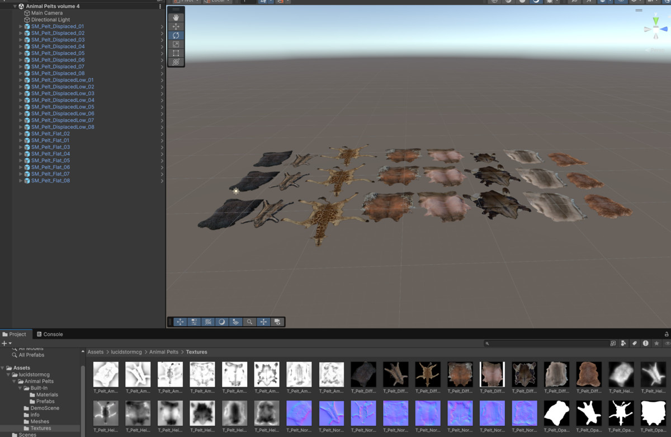Click the search-by-type filter icon in Project

[623, 343]
